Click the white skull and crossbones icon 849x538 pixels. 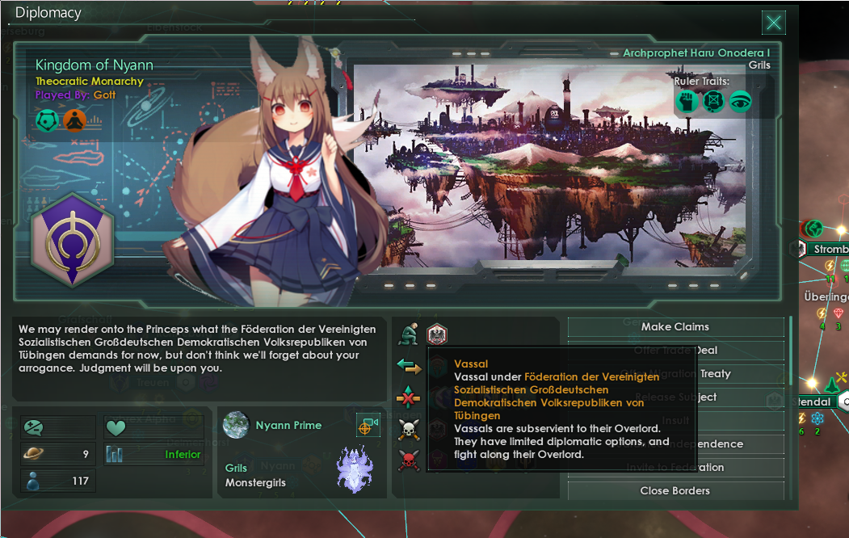[409, 431]
